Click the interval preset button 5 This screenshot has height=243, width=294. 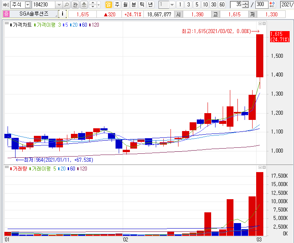[197, 4]
